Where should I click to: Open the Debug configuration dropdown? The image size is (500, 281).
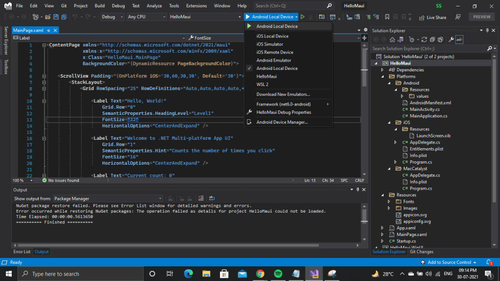tap(113, 17)
